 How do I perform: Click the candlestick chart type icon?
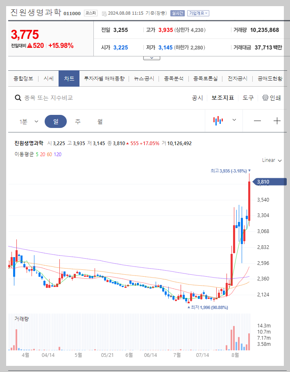point(218,121)
